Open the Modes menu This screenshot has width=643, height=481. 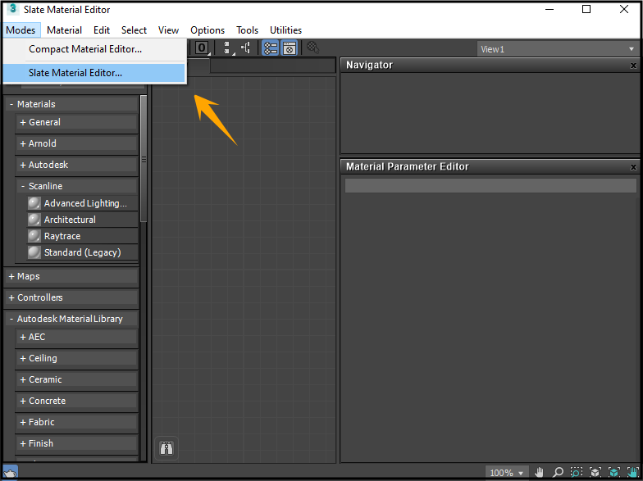point(21,29)
